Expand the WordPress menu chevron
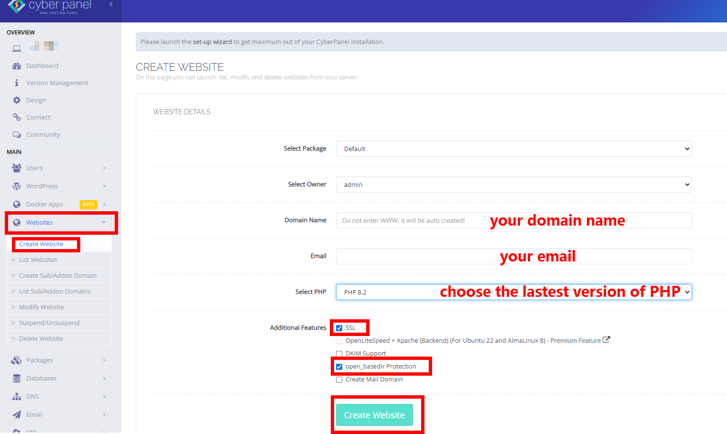 (104, 186)
